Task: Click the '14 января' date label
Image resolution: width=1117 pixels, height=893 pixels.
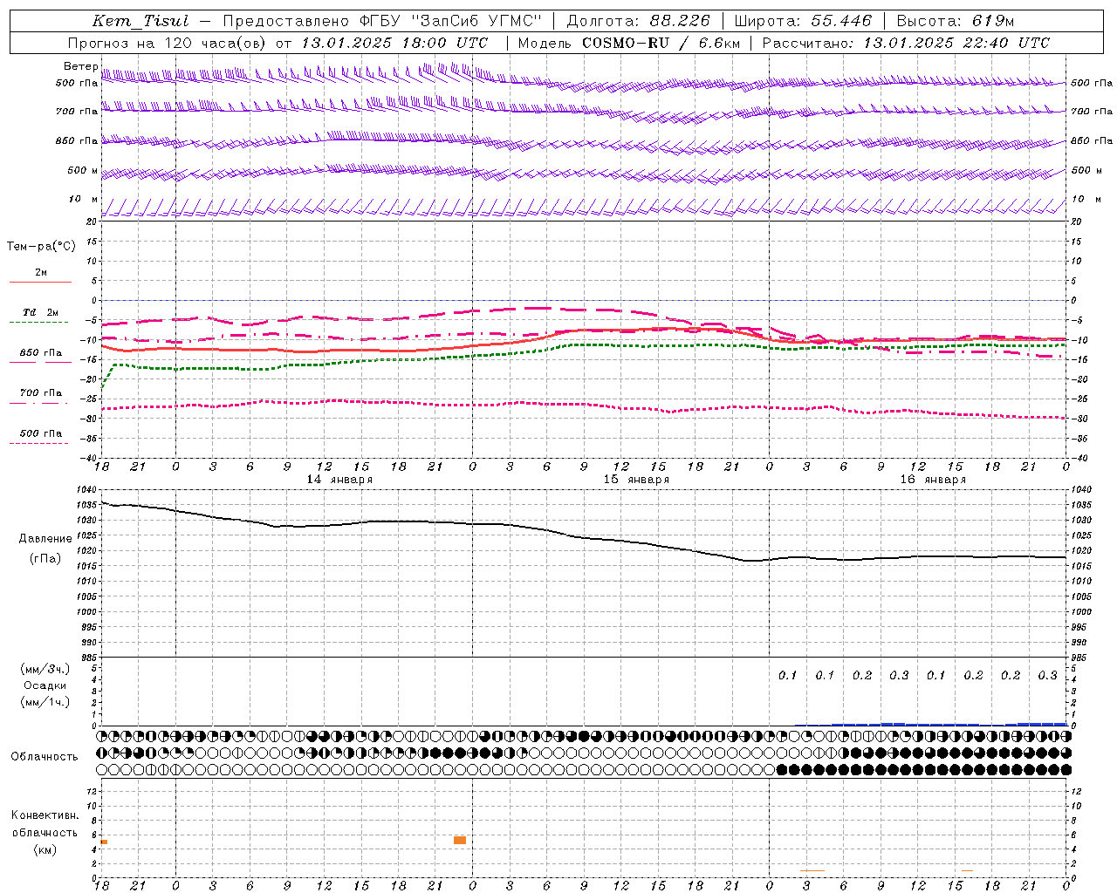Action: click(339, 480)
